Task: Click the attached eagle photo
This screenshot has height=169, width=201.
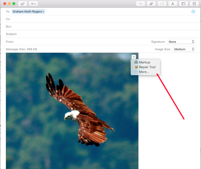Action: [72, 111]
